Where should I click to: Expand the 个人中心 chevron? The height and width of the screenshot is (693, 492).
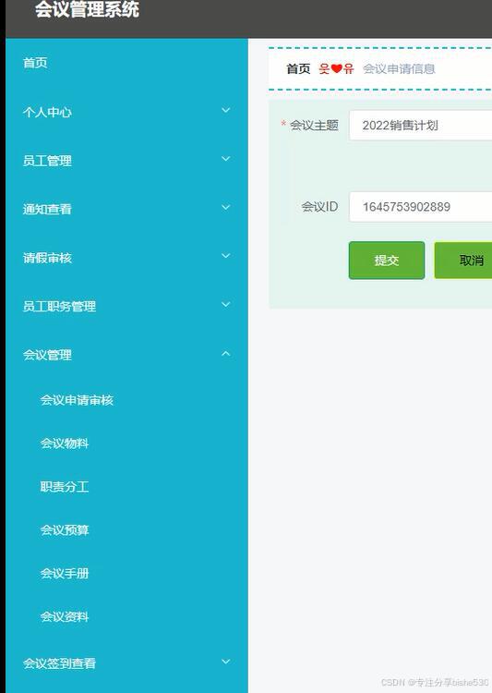coord(225,111)
